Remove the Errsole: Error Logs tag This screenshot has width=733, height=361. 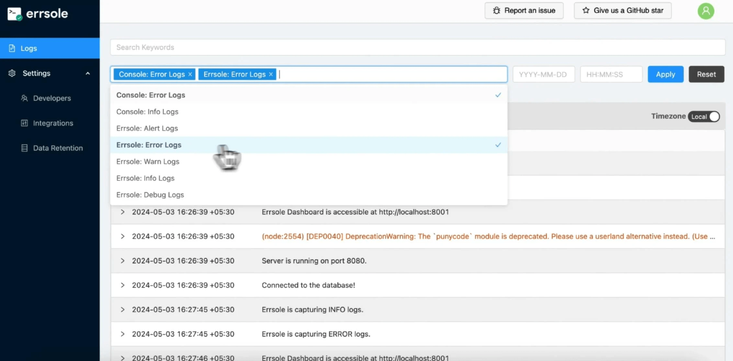pos(271,74)
